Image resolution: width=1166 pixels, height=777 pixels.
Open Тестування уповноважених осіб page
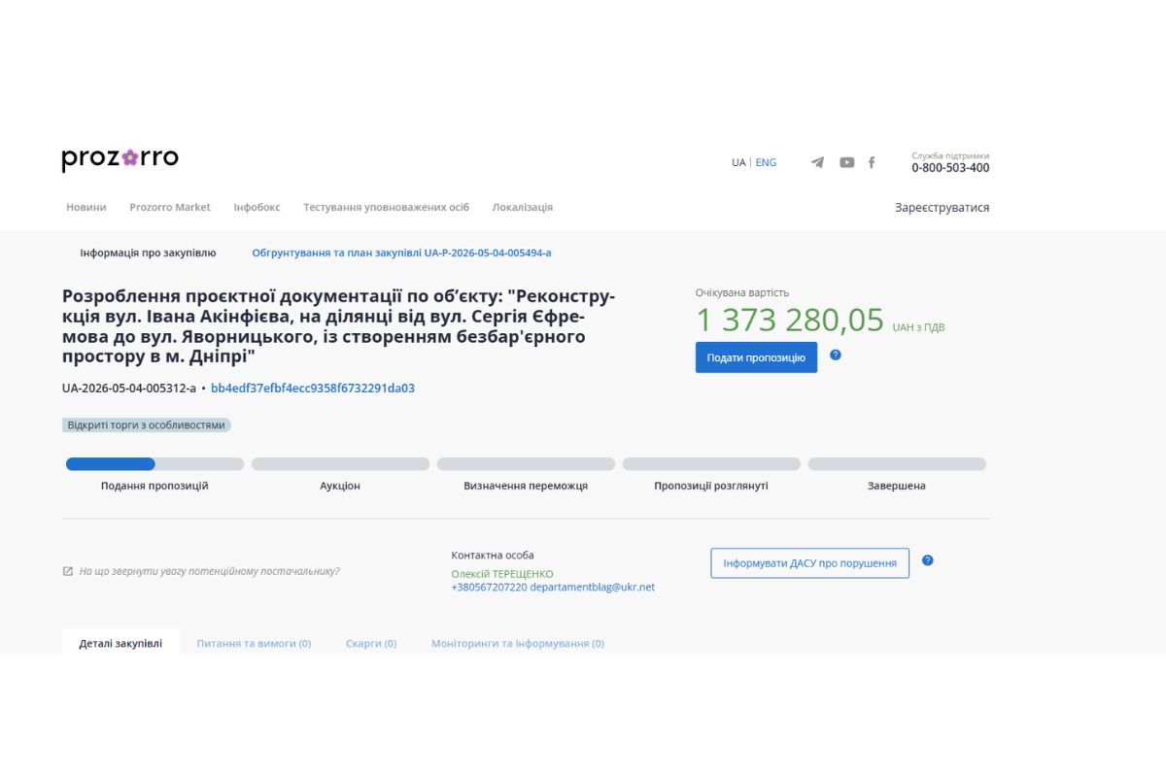pyautogui.click(x=386, y=207)
